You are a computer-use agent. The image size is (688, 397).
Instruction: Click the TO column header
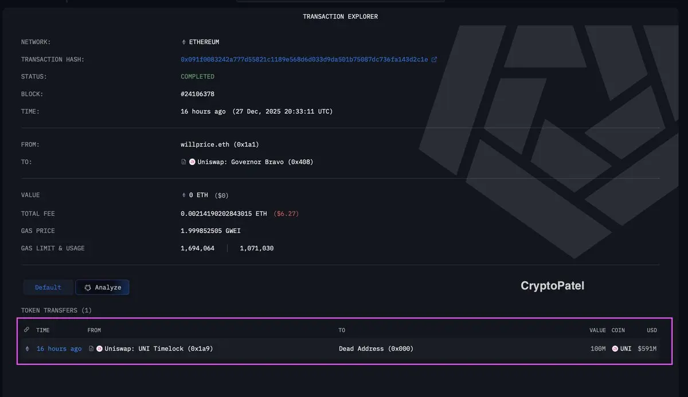click(x=342, y=331)
